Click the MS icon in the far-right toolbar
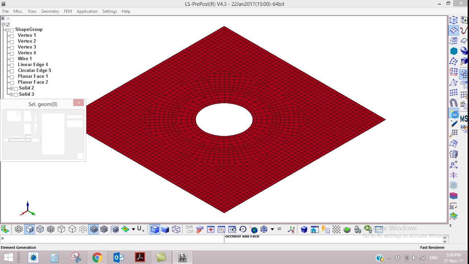 point(464,119)
